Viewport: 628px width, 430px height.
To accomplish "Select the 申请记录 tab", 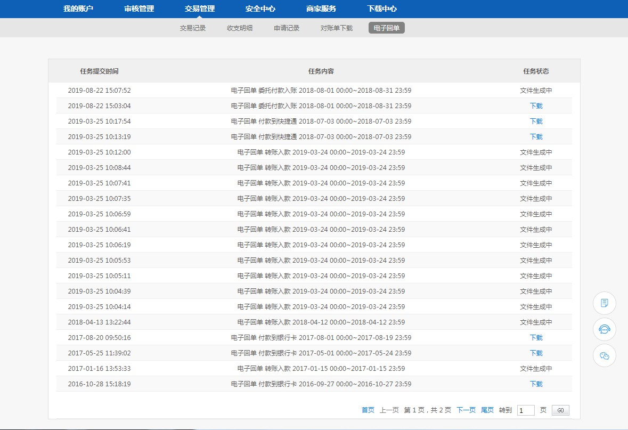I will 287,28.
